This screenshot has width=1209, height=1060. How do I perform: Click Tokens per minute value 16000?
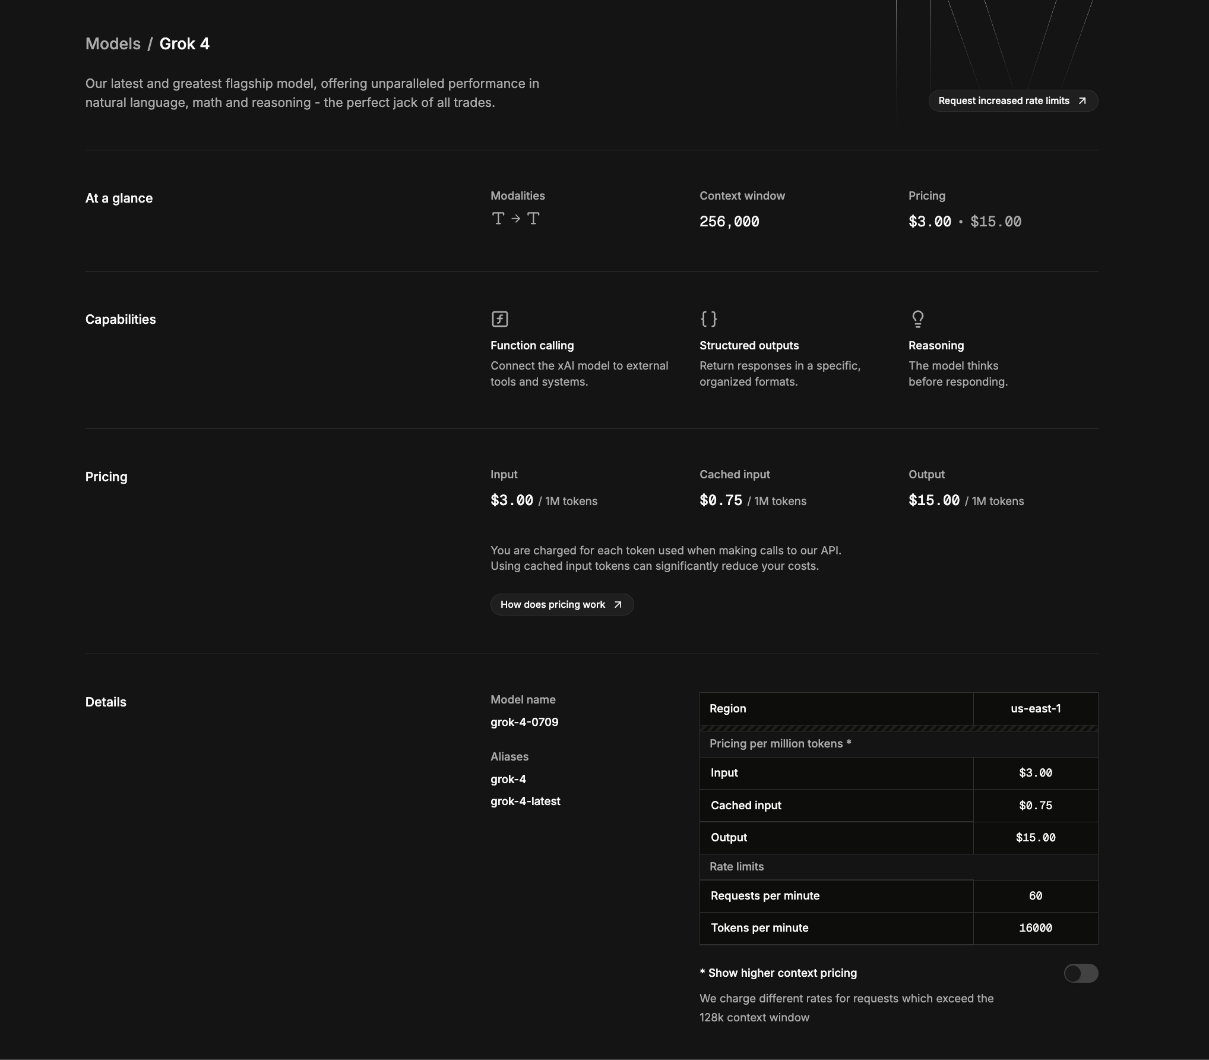1036,928
